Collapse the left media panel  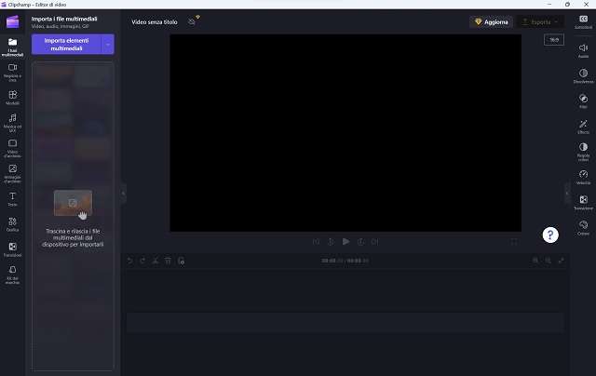[123, 193]
